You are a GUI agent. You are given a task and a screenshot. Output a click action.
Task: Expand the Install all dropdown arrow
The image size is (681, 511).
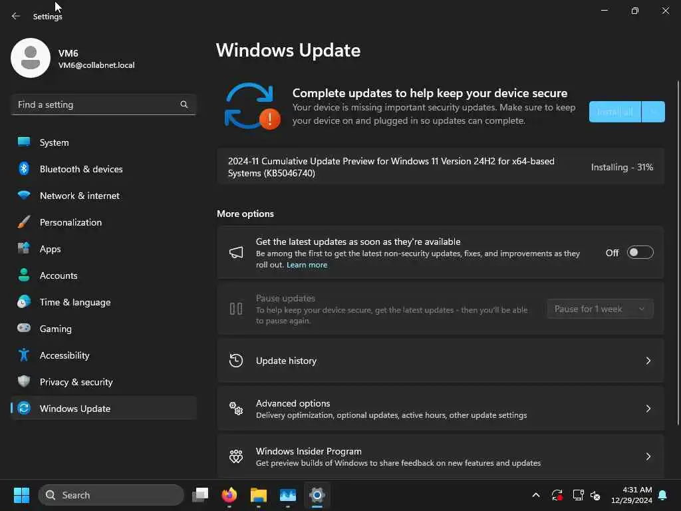653,112
